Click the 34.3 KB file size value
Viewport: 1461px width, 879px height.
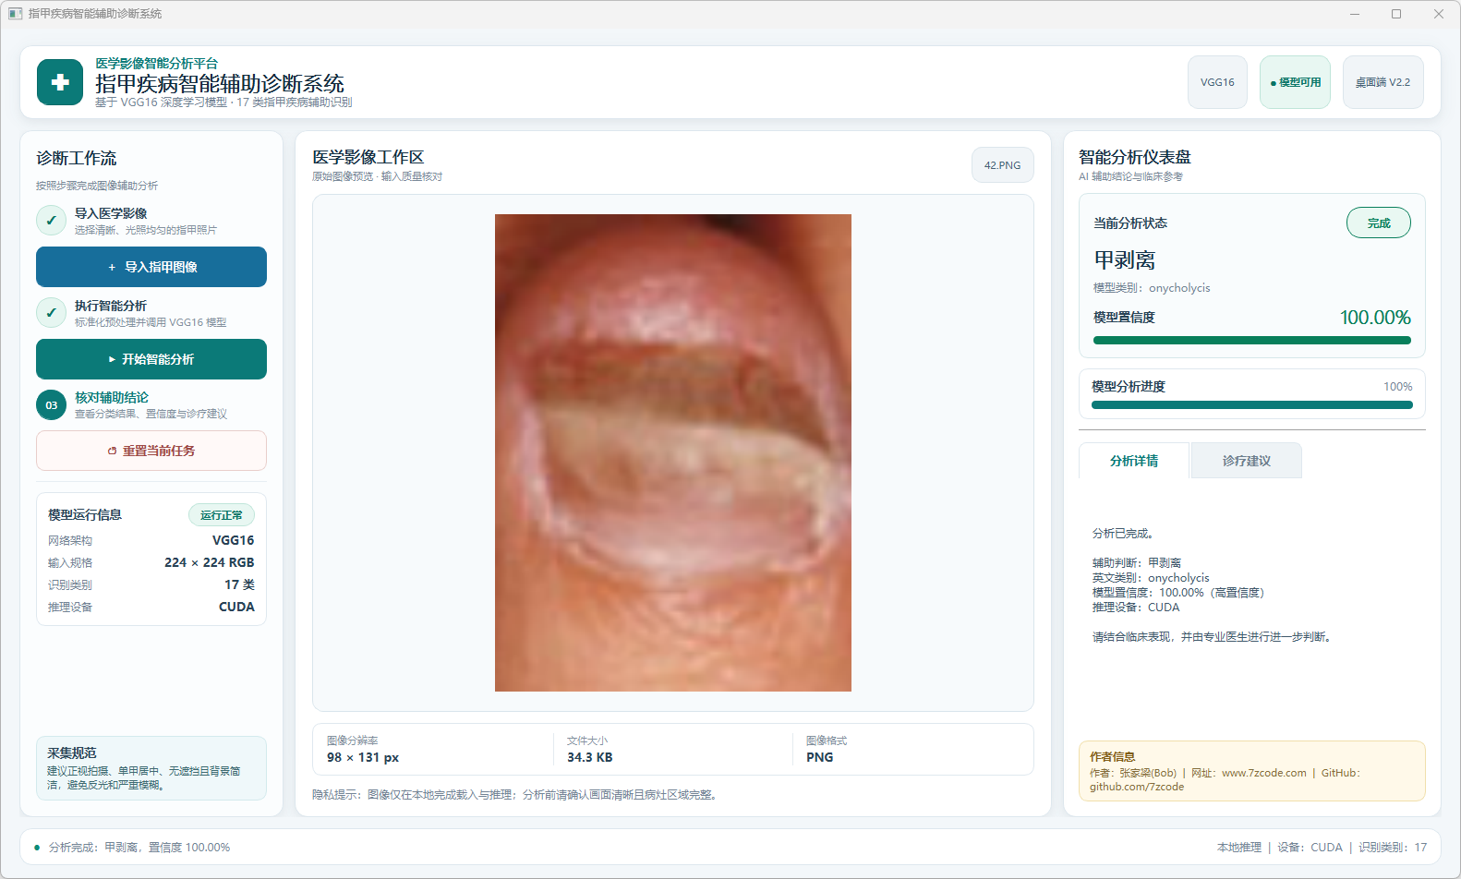click(x=590, y=757)
